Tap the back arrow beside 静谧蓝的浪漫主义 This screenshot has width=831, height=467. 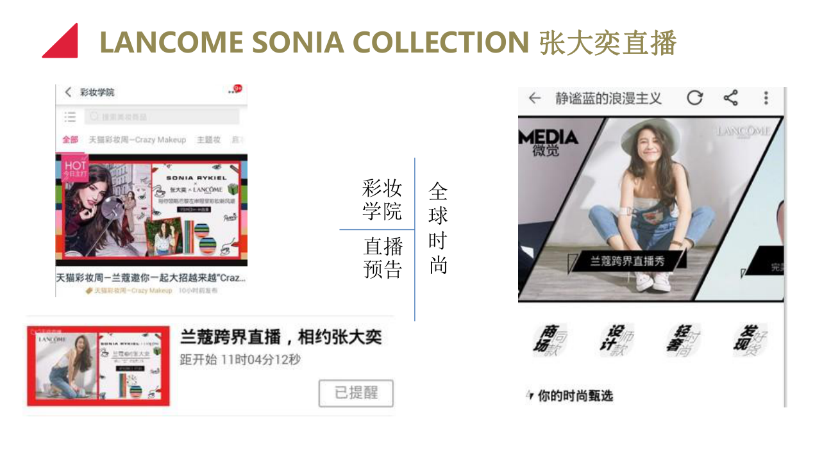tap(534, 98)
